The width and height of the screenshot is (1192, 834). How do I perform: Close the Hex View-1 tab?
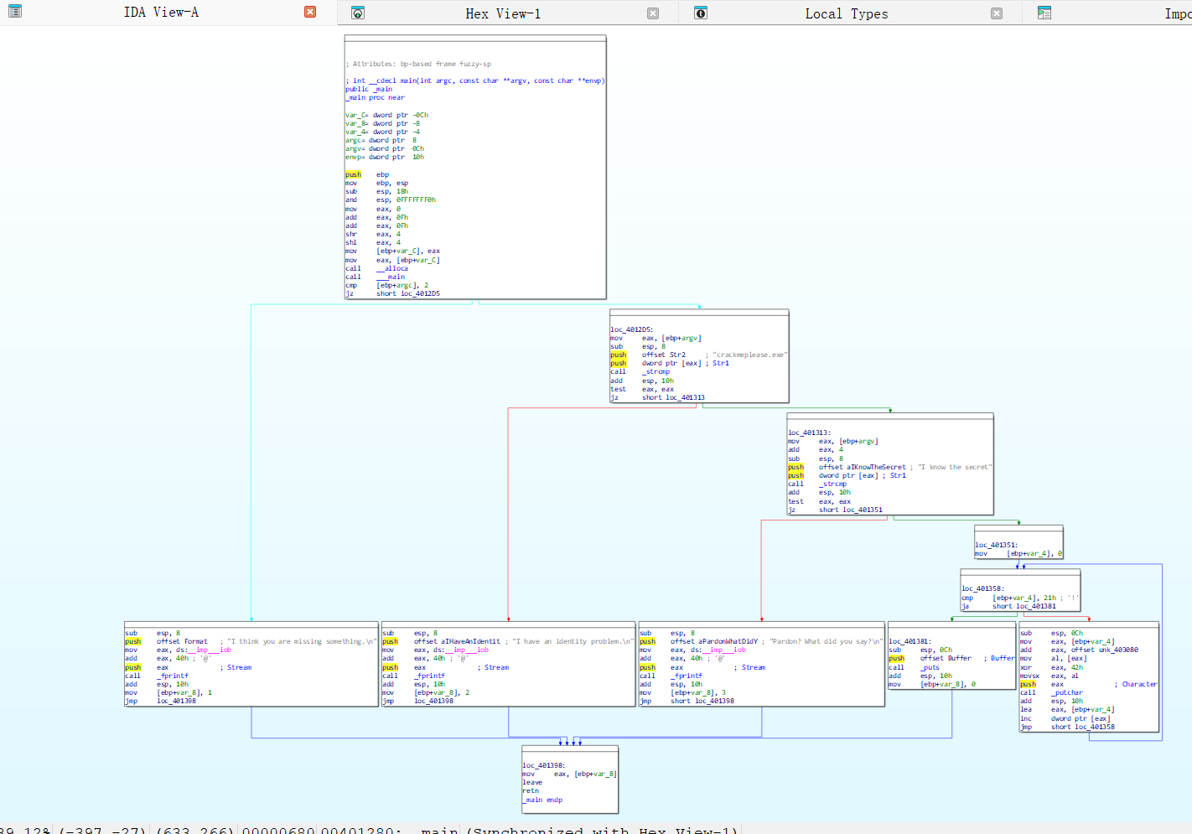(x=653, y=13)
